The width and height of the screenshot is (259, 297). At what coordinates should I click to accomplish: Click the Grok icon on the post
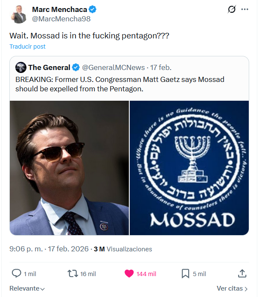click(x=232, y=9)
